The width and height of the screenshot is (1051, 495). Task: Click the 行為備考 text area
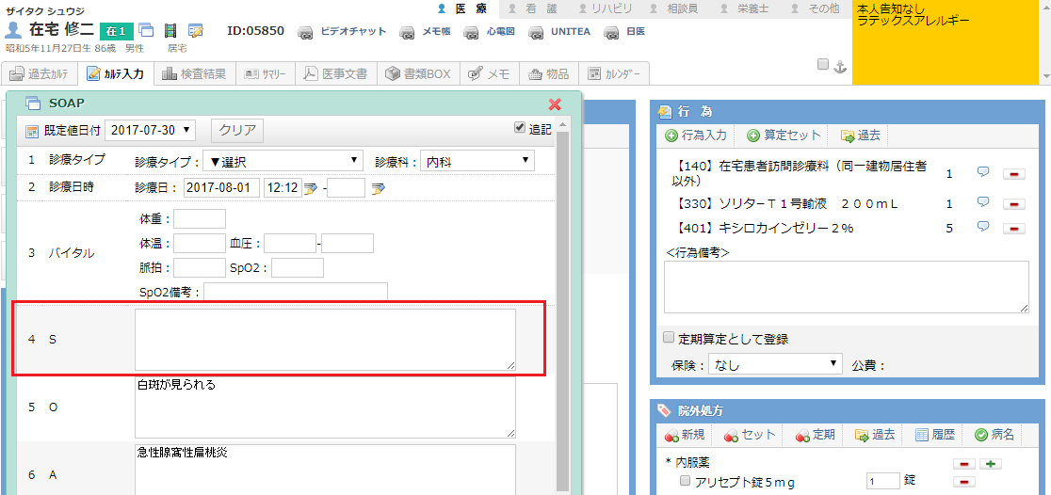[x=847, y=287]
